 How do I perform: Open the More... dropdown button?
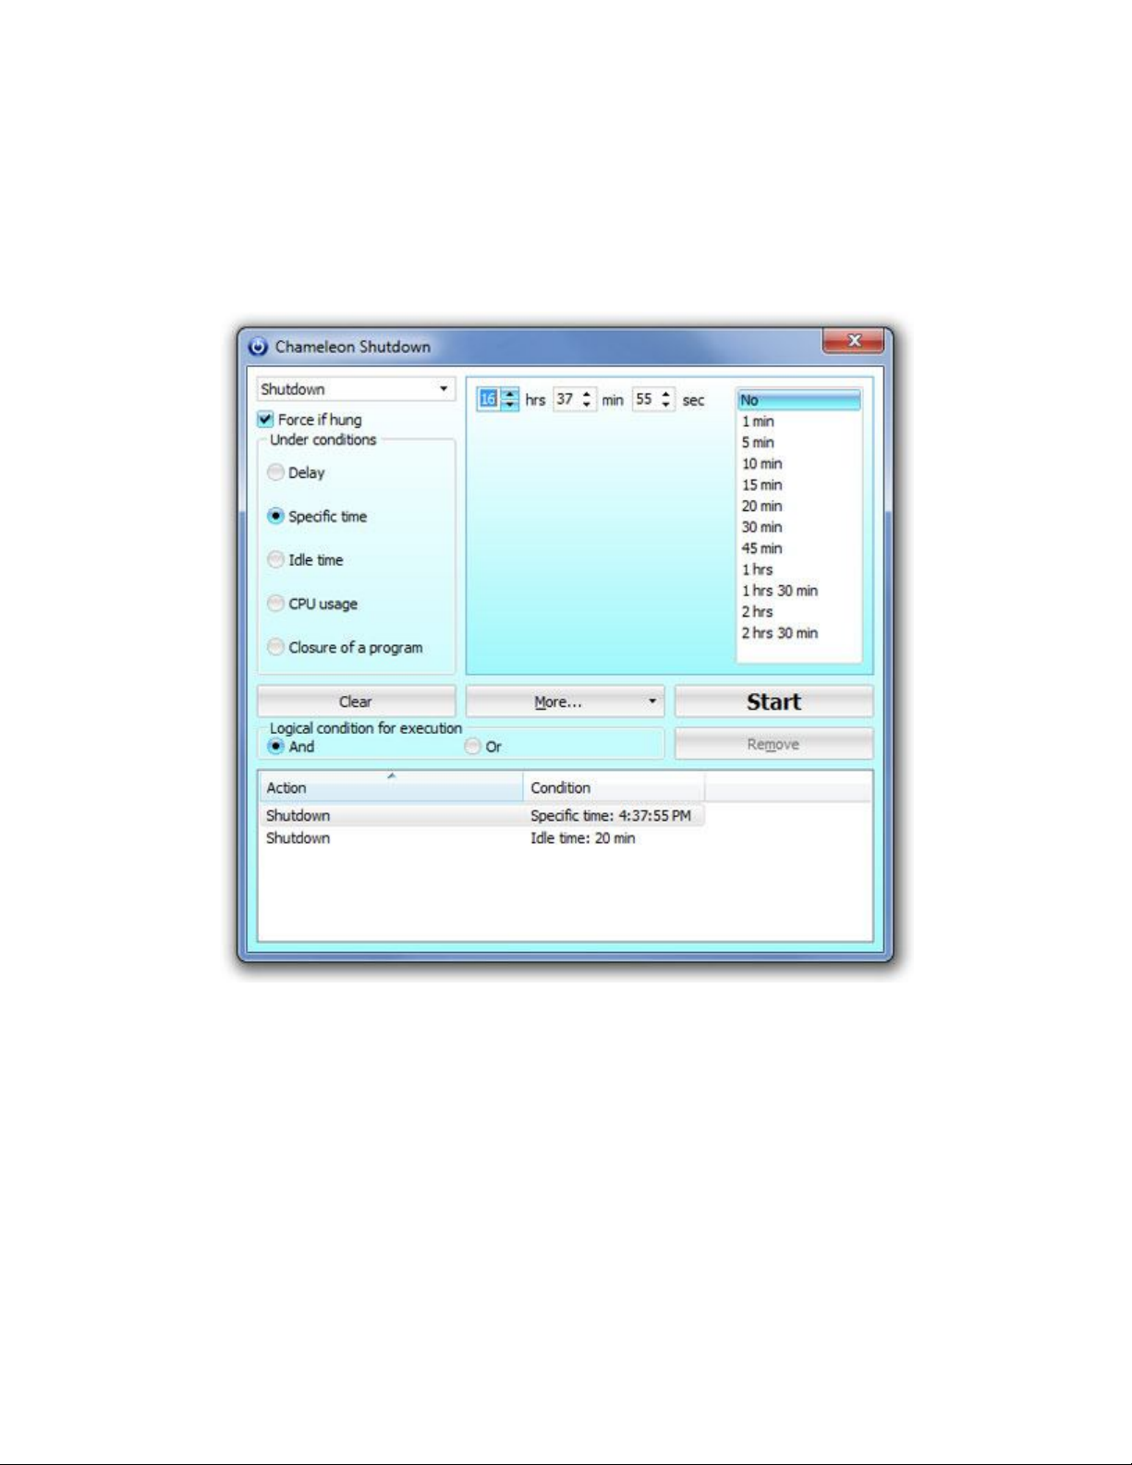565,702
